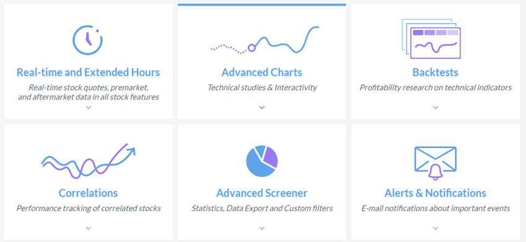Open the Correlations heading link
This screenshot has width=526, height=242.
click(x=88, y=193)
